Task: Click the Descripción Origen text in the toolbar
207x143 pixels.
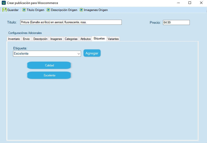Action: click(x=64, y=10)
